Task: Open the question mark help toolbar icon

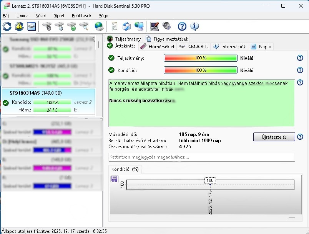Action: pos(182,26)
